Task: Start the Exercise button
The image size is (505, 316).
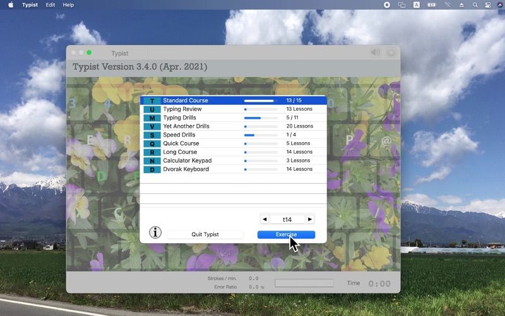Action: click(286, 234)
